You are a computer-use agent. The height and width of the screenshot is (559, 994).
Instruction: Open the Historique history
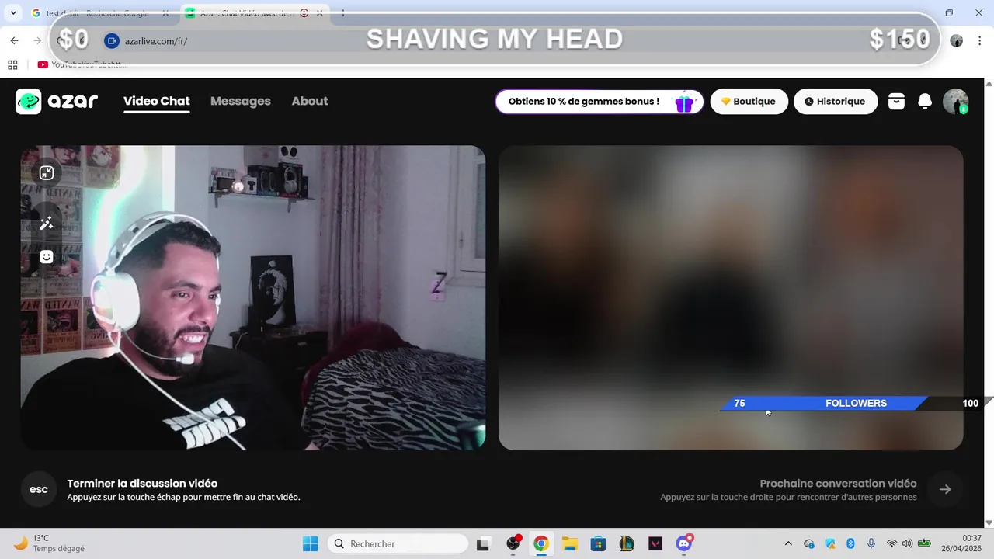(x=836, y=102)
